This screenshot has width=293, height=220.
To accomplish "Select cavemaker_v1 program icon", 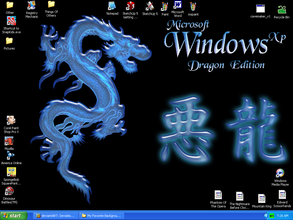I will [x=260, y=9].
